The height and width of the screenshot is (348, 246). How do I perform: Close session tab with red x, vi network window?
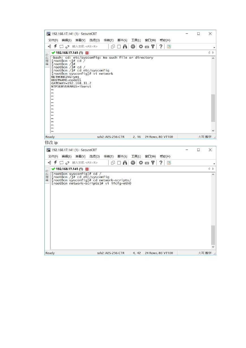[x=87, y=53]
